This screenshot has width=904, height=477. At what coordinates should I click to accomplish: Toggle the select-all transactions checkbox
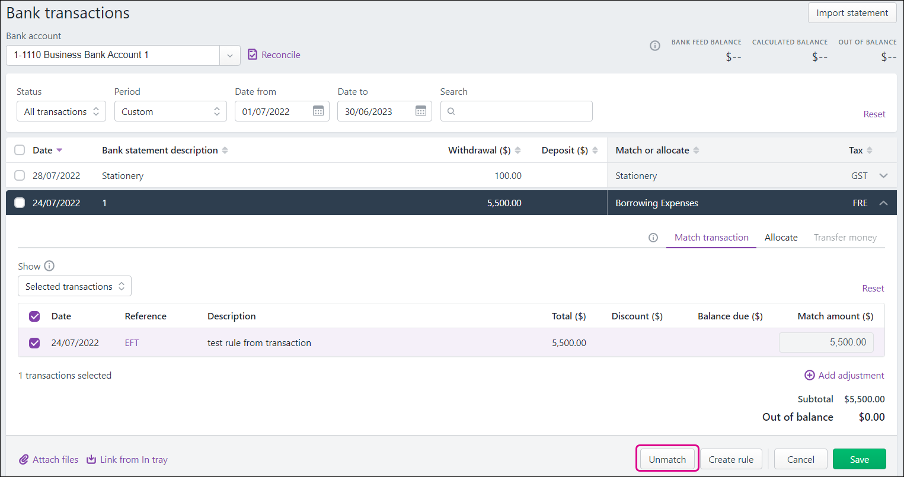click(20, 151)
